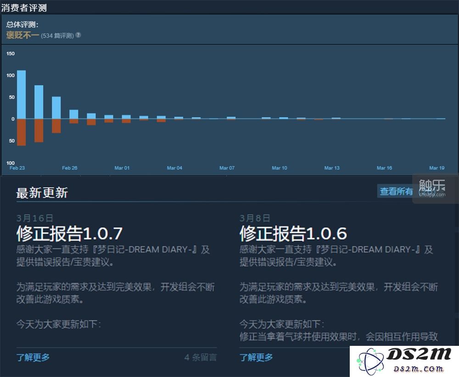This screenshot has height=377, width=459.
Task: Choose the blue positive bar at Mar 01
Action: tap(126, 117)
